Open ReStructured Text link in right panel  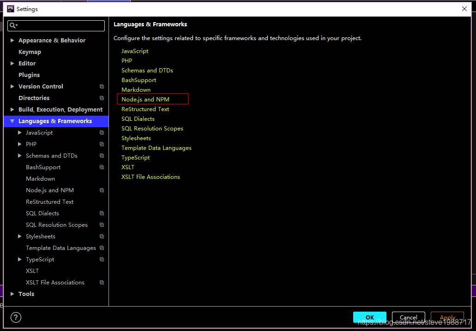coord(145,109)
